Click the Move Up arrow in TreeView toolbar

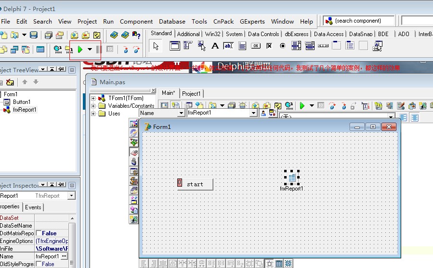coord(25,82)
